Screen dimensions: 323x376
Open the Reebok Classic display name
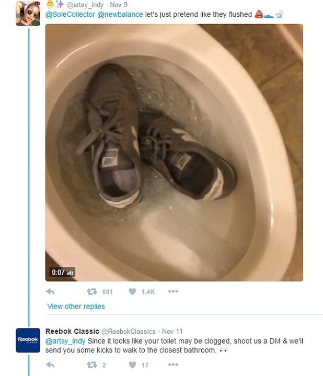pos(72,332)
